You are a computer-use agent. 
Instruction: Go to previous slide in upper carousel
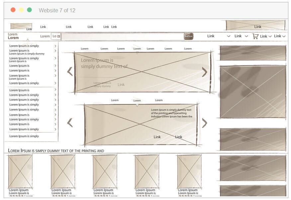click(70, 71)
